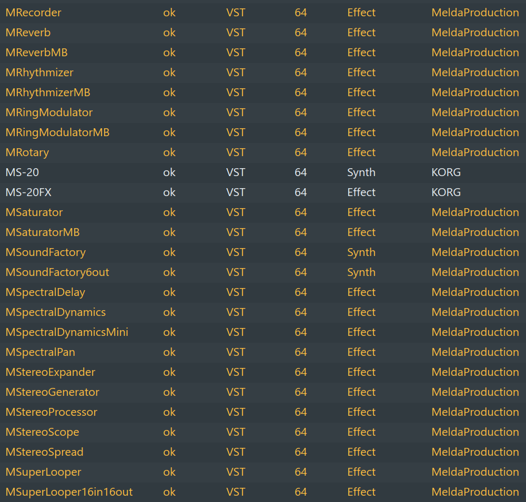The width and height of the screenshot is (526, 502).
Task: Select MRingModulatorMB in the list
Action: tap(57, 132)
